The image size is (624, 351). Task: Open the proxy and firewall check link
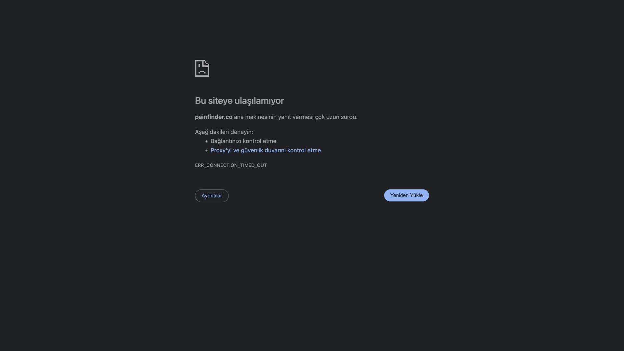[266, 150]
